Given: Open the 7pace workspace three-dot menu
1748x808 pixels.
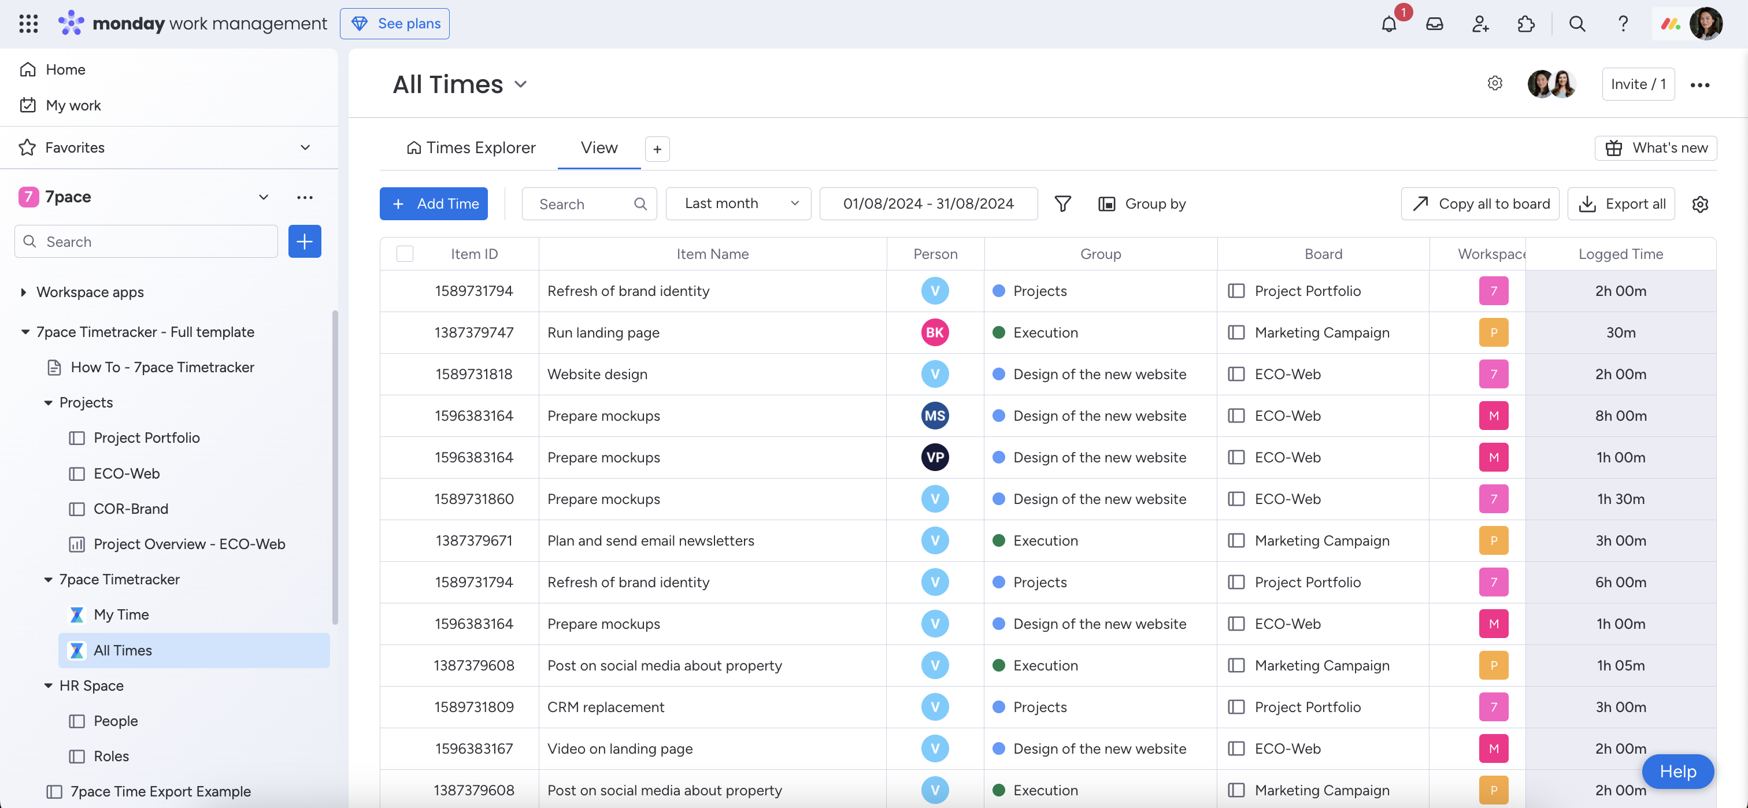Looking at the screenshot, I should click(305, 198).
